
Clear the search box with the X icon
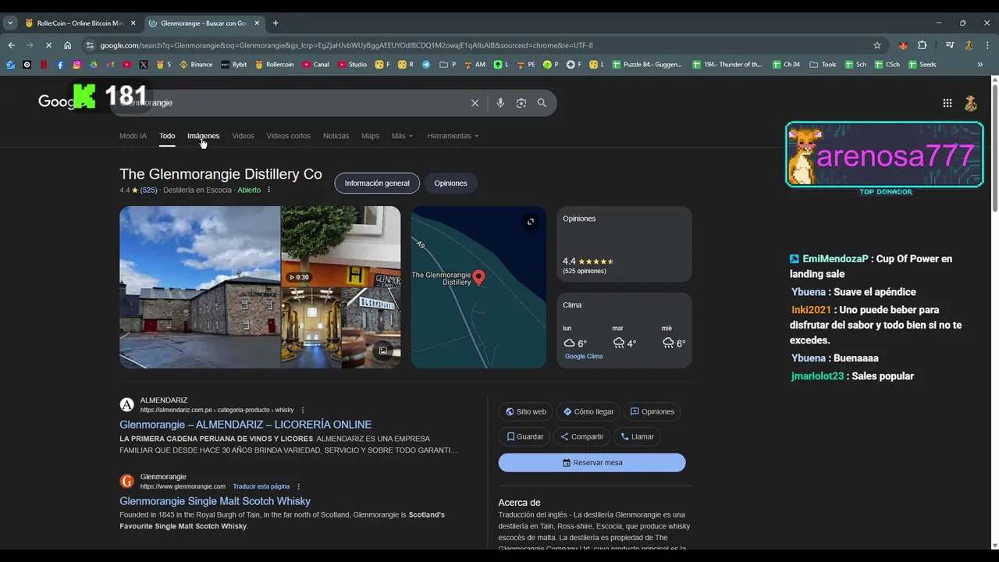pyautogui.click(x=475, y=103)
